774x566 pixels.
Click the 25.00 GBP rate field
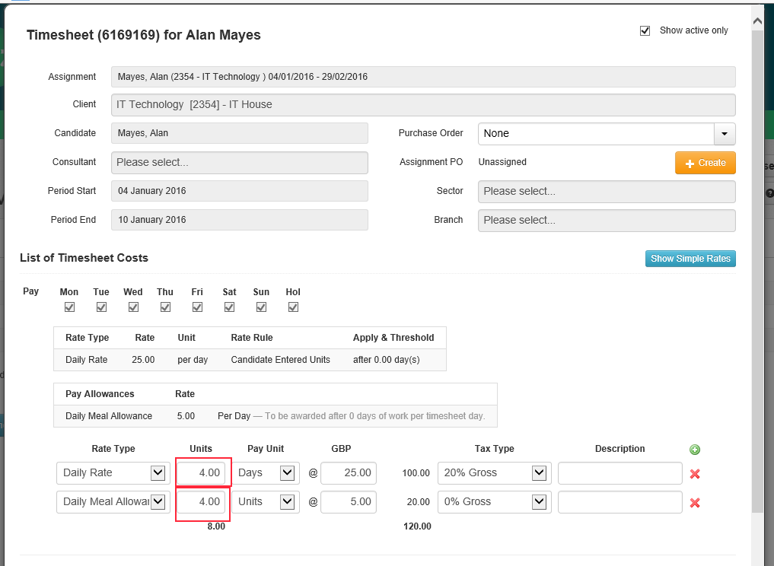[349, 473]
